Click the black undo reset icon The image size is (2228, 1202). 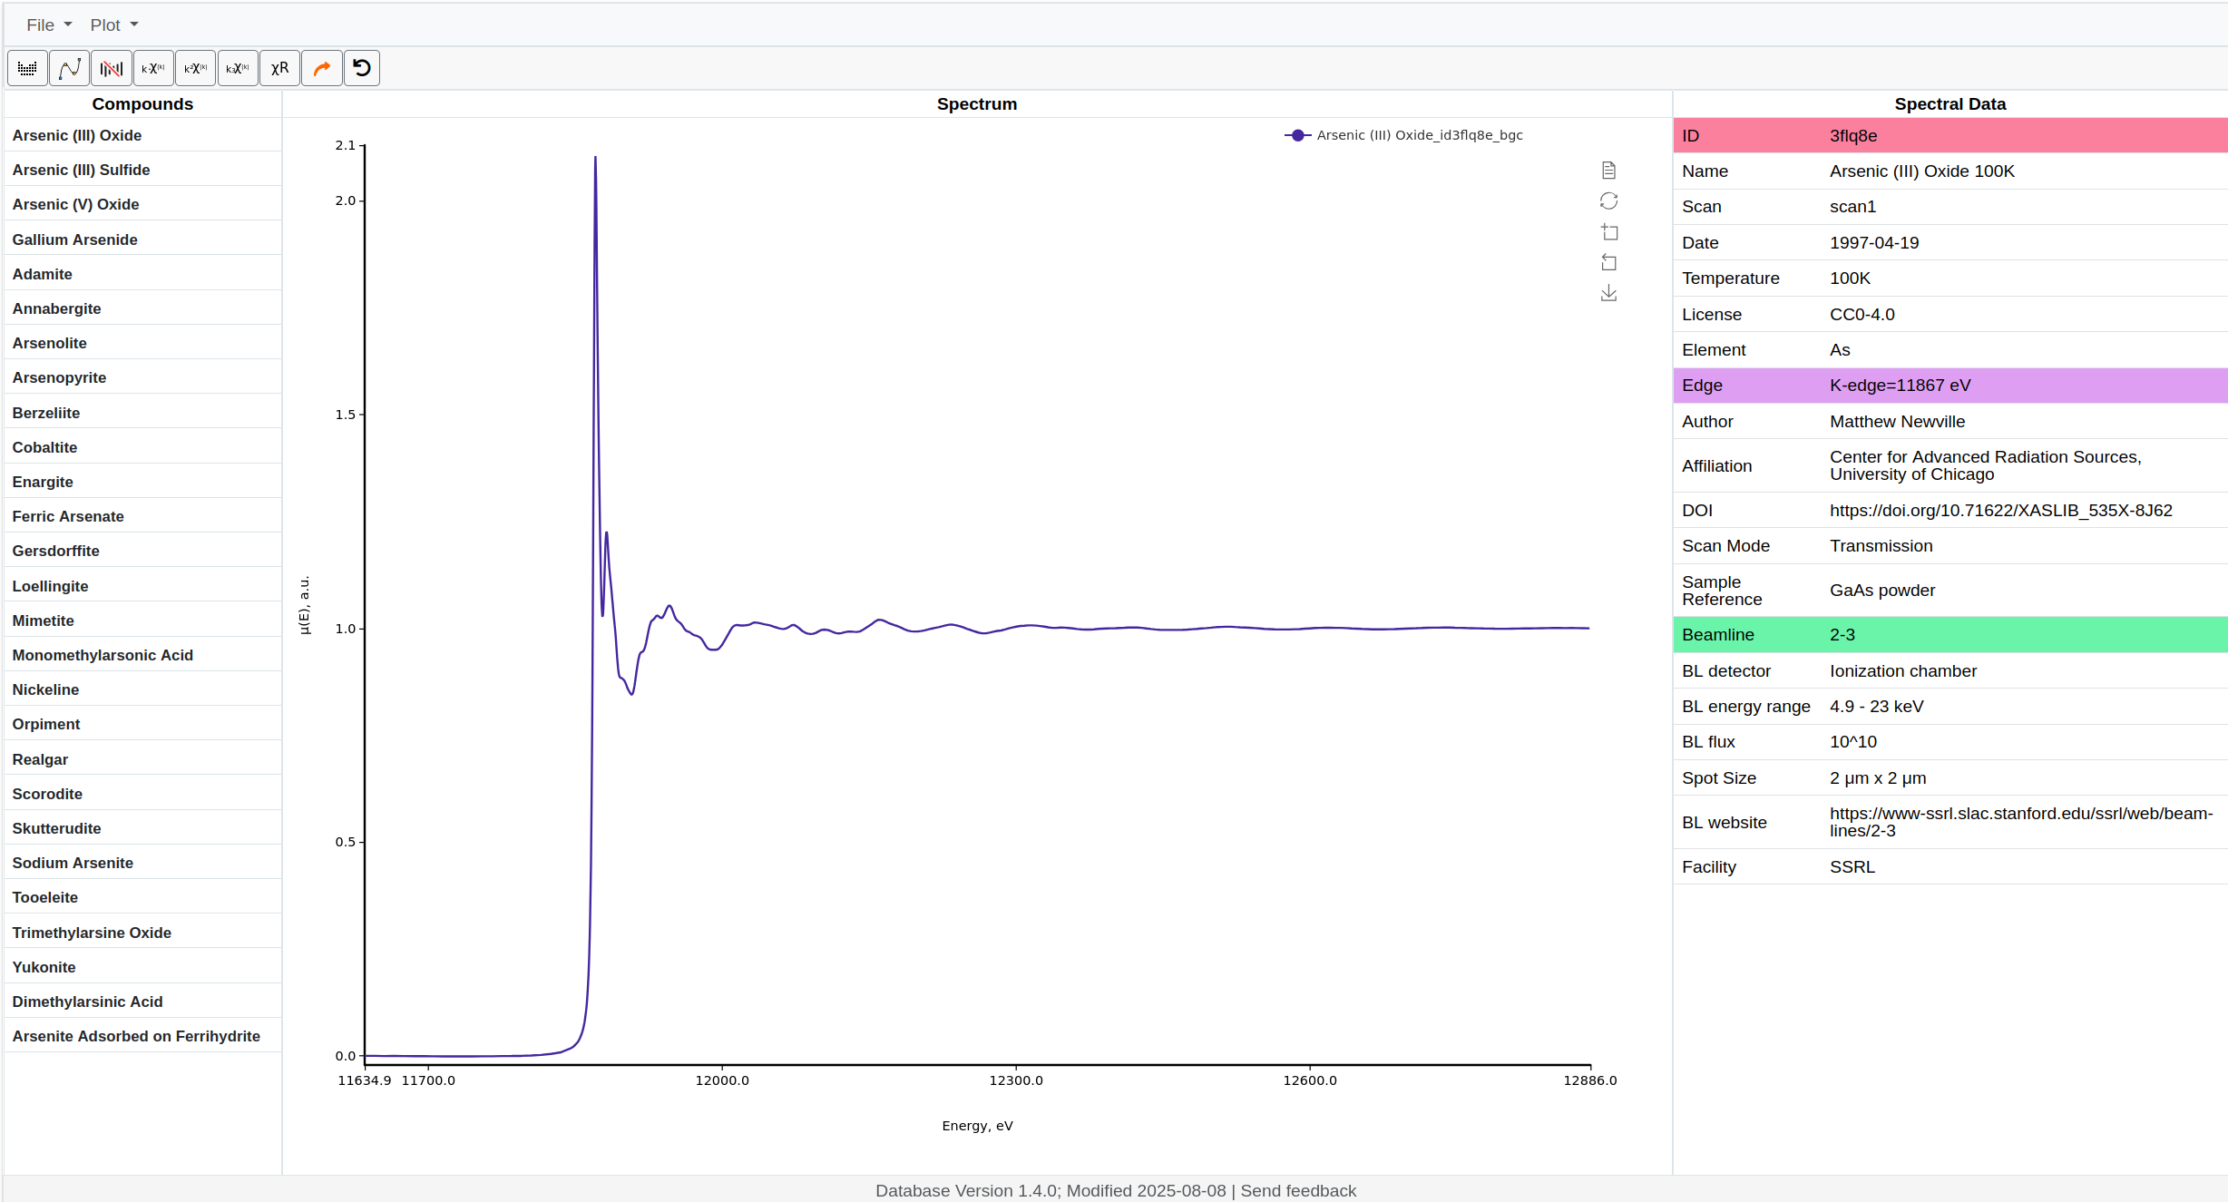(x=362, y=68)
